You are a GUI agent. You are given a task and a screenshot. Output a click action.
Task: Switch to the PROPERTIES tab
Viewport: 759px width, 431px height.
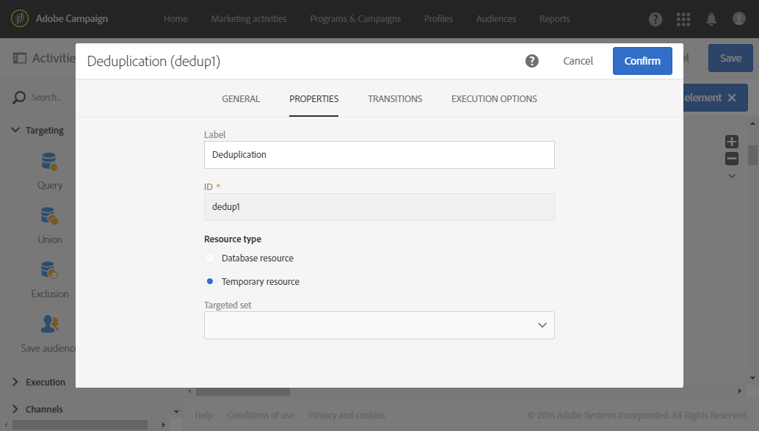313,99
